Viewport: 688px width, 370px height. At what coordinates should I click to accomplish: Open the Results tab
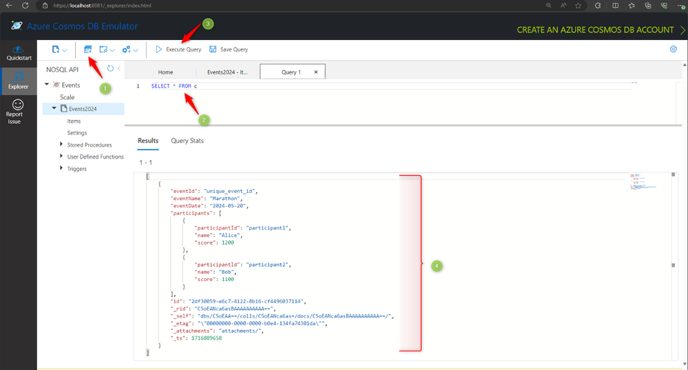tap(148, 141)
